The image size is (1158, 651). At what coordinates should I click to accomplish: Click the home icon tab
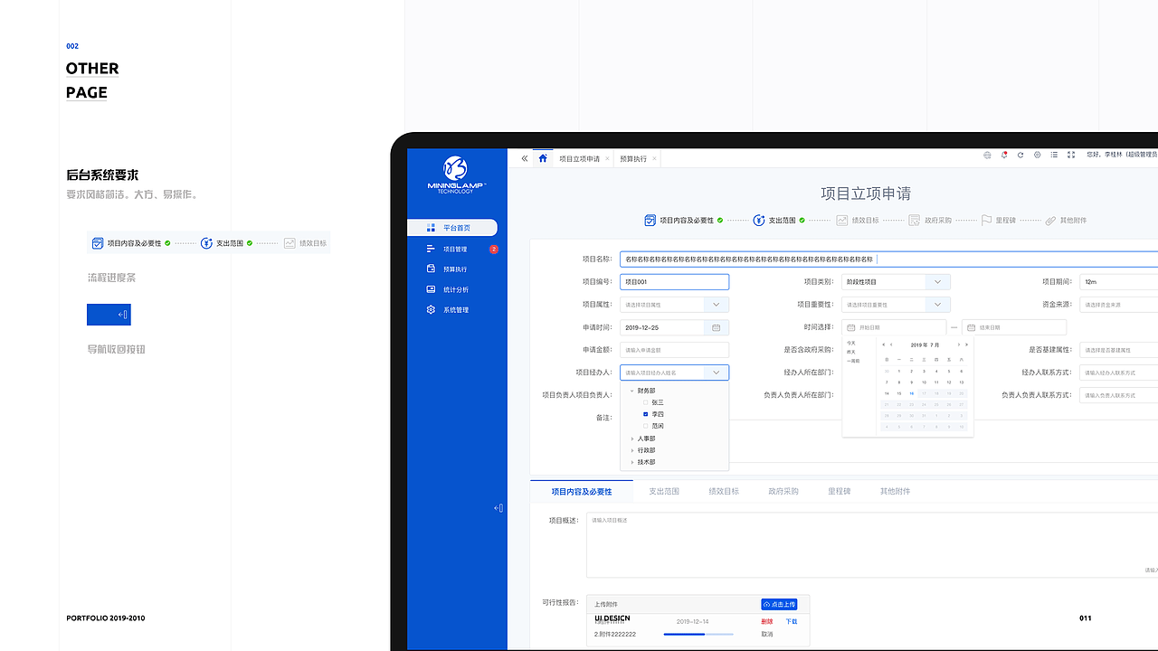[543, 158]
